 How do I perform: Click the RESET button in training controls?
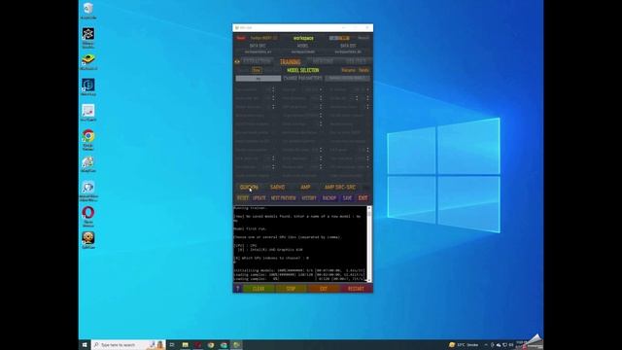[242, 197]
